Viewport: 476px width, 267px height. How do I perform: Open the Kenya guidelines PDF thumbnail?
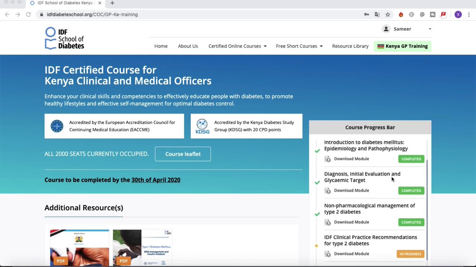coord(80,248)
